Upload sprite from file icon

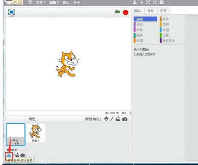pos(118,119)
